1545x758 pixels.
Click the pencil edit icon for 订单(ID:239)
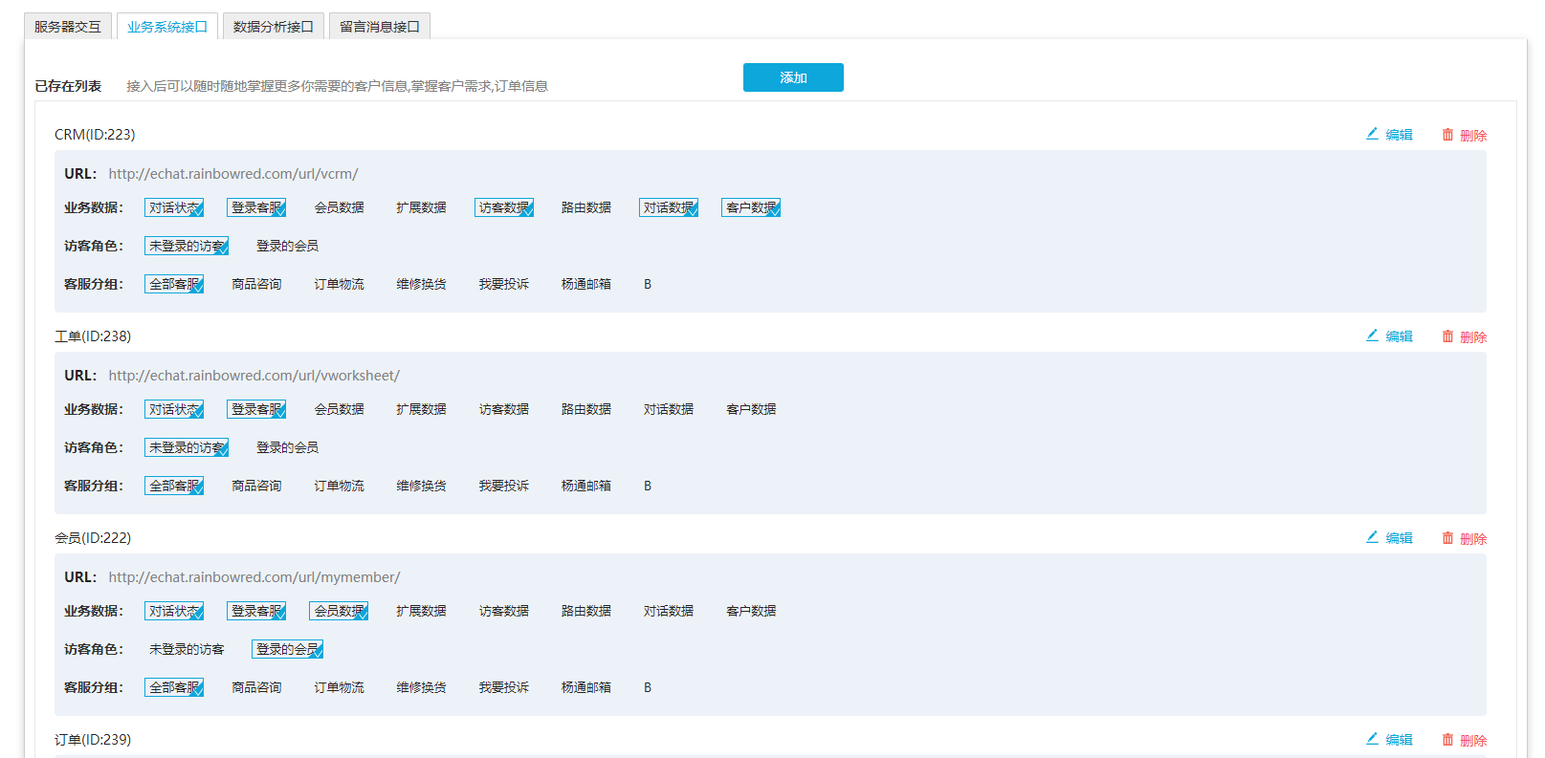pos(1372,739)
